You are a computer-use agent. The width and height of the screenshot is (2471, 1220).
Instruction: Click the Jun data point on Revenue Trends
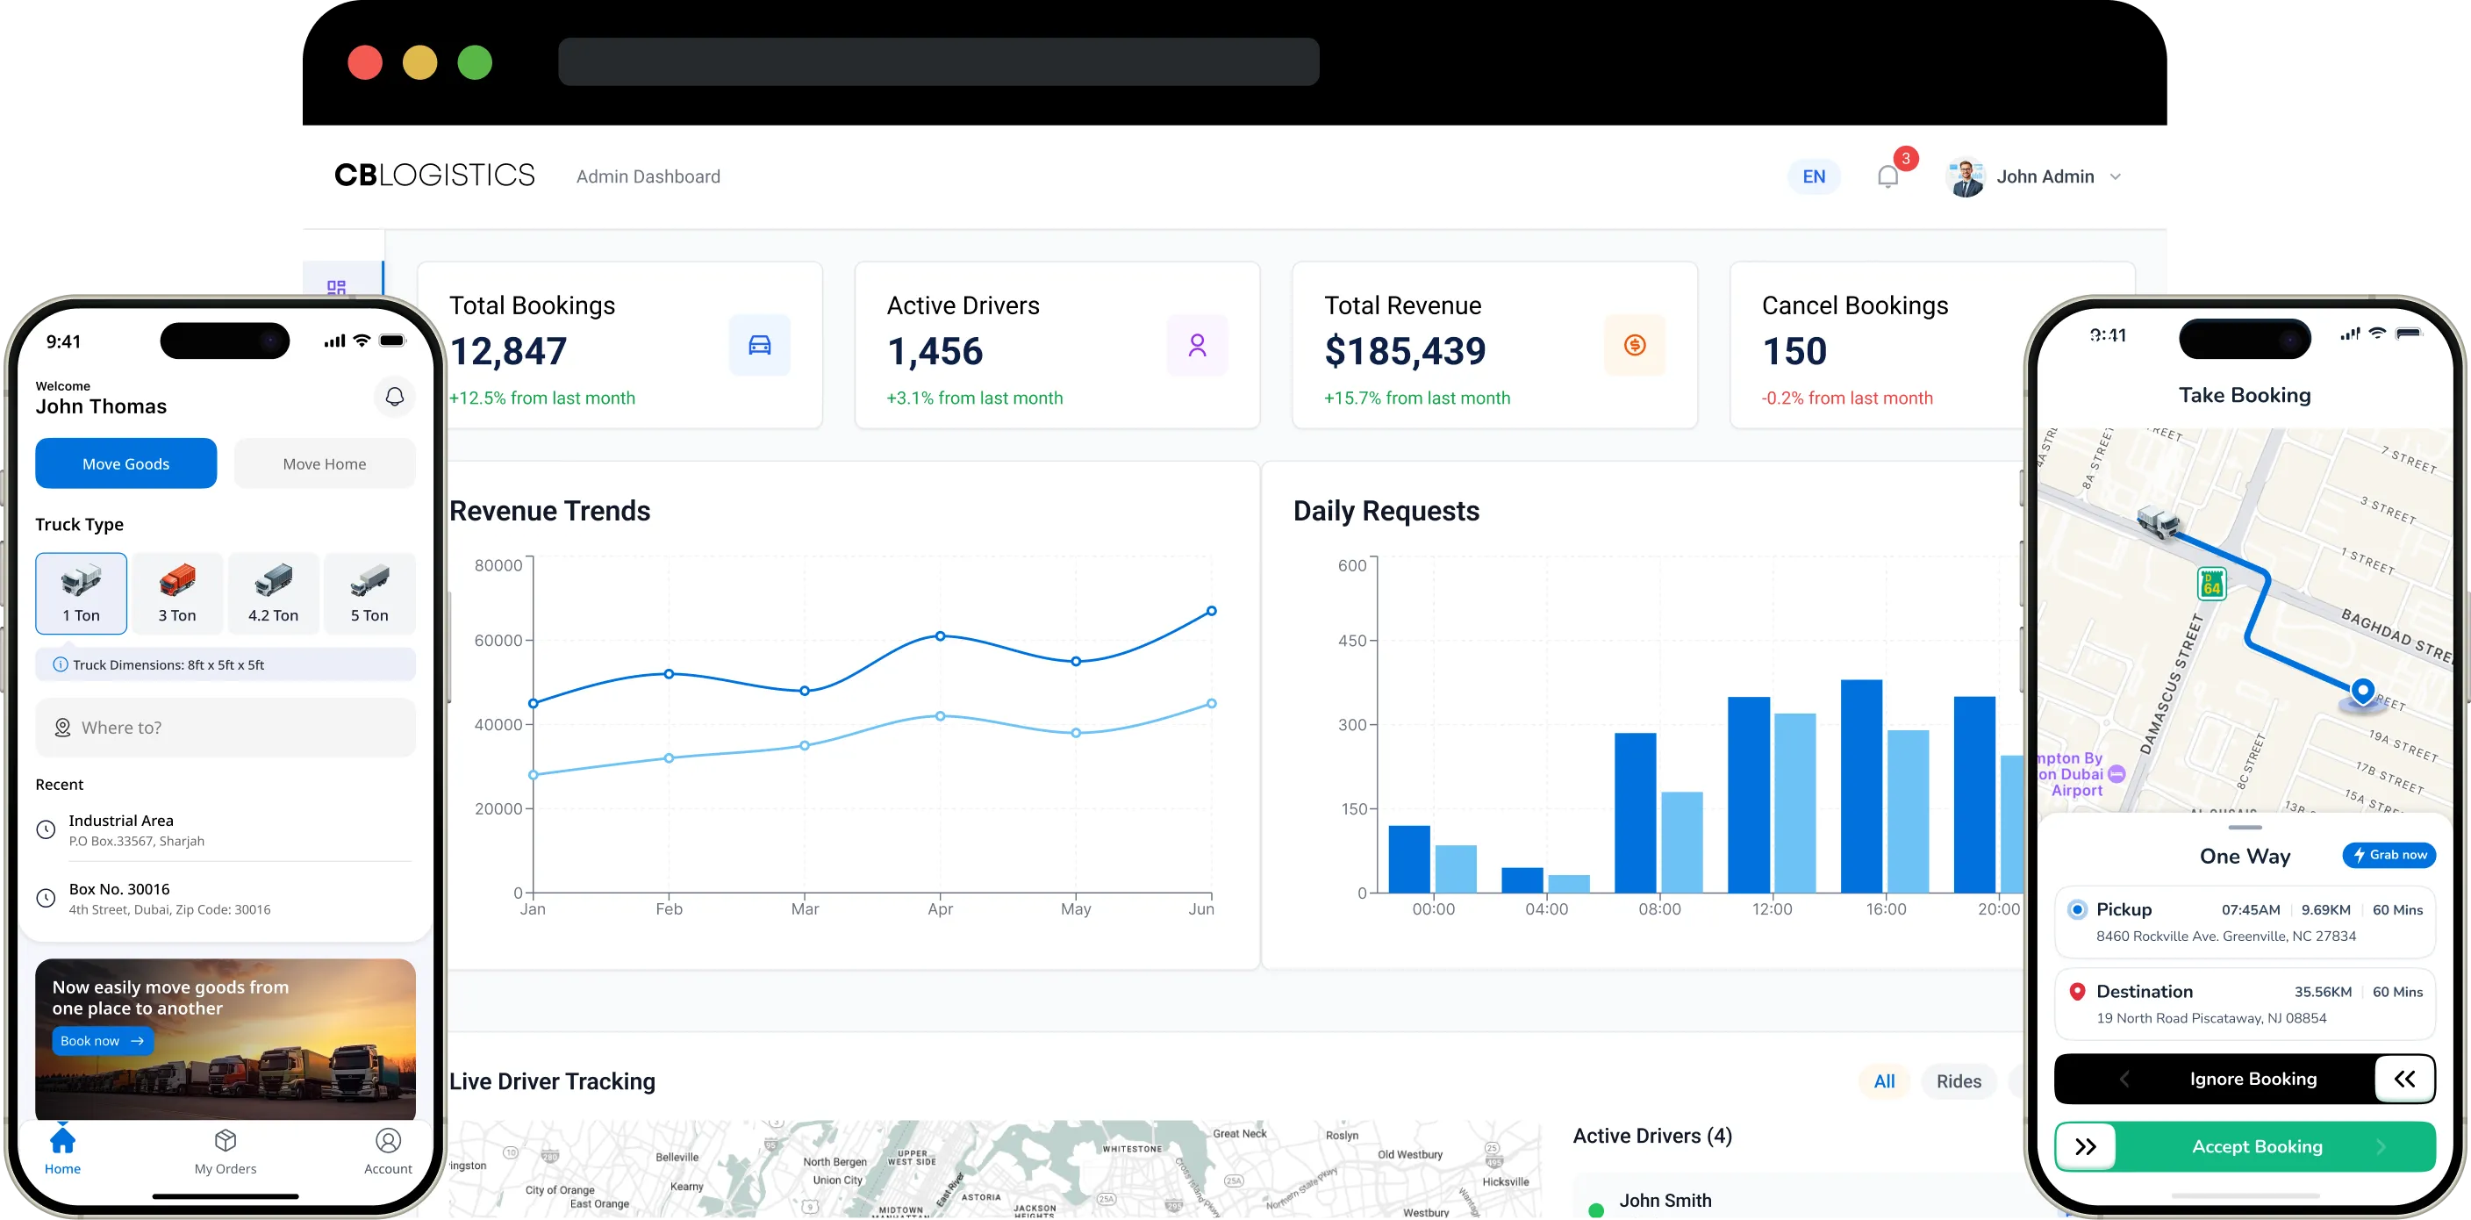pyautogui.click(x=1211, y=611)
